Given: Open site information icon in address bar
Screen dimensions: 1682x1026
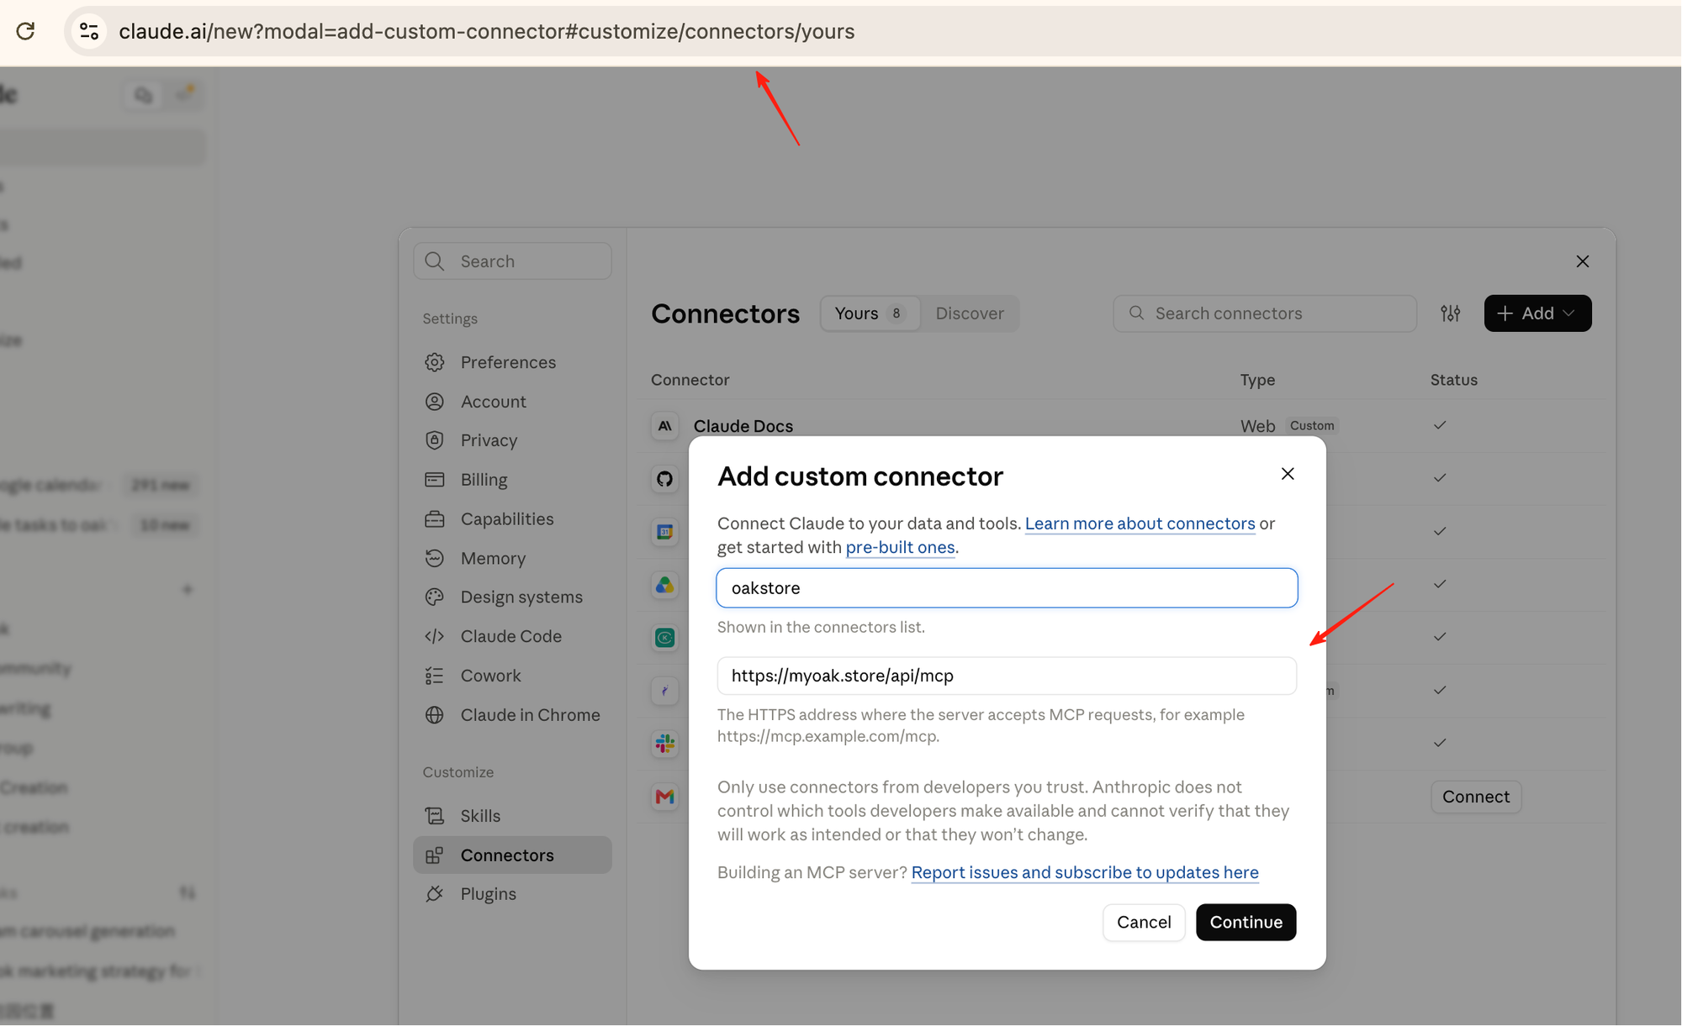Looking at the screenshot, I should [x=89, y=31].
